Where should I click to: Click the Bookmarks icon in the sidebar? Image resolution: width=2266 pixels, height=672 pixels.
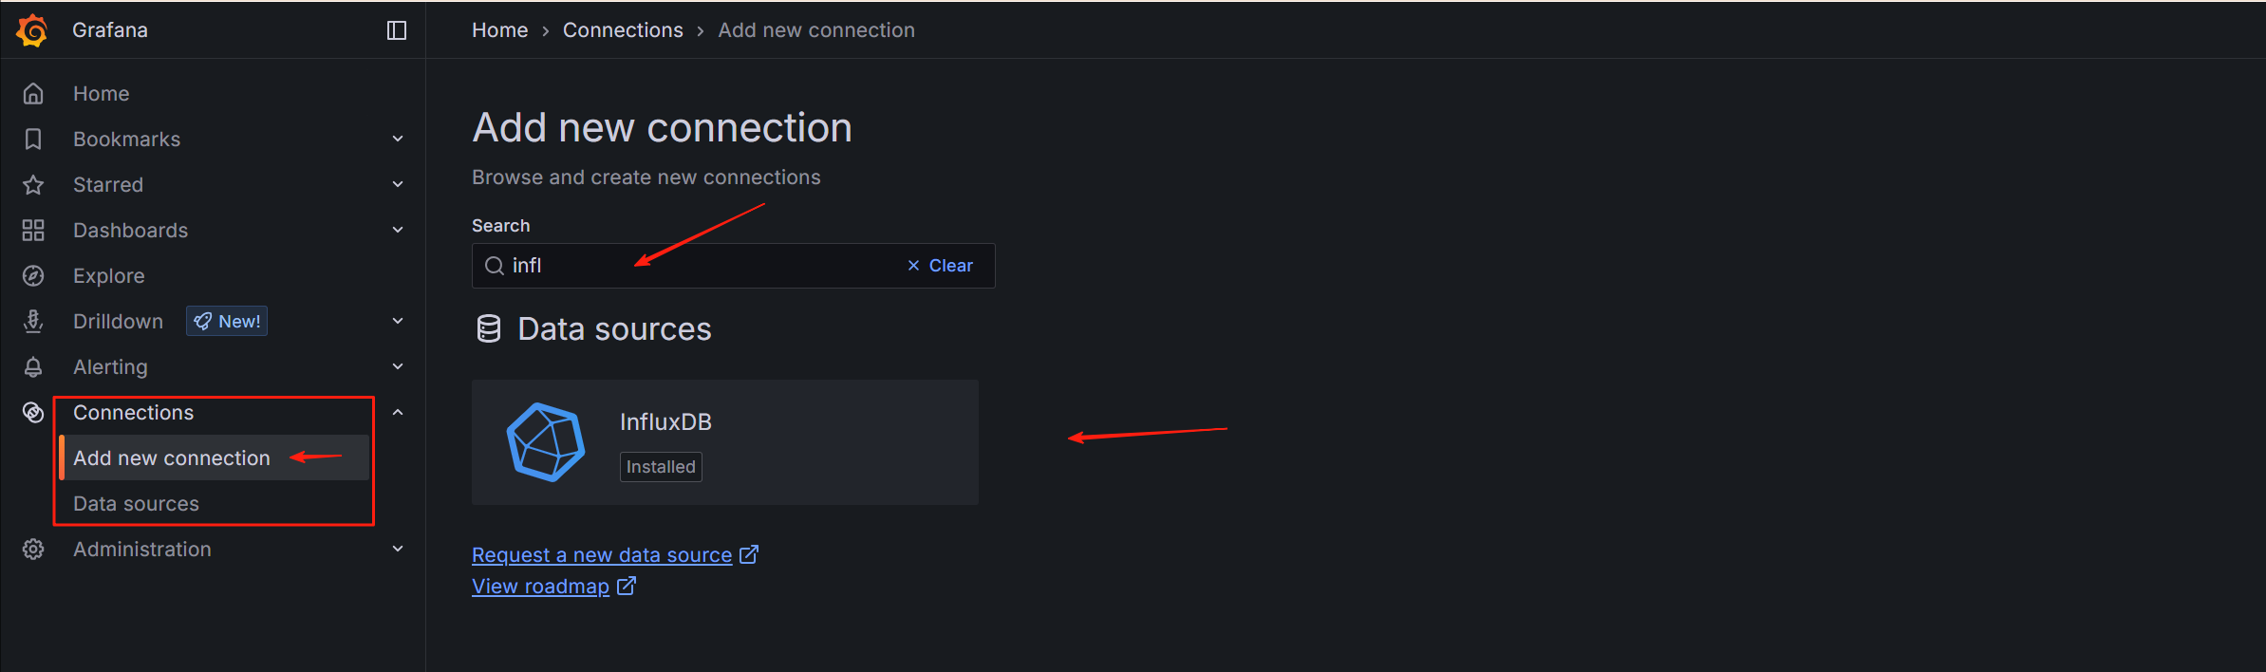(33, 139)
